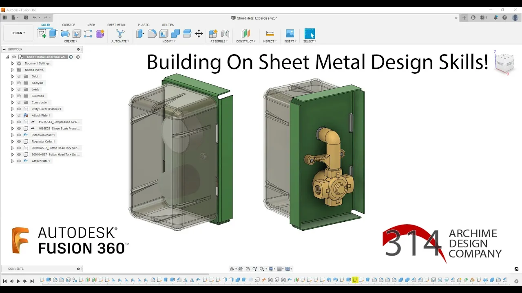Toggle visibility of Origin folder
The width and height of the screenshot is (522, 293).
tap(19, 77)
